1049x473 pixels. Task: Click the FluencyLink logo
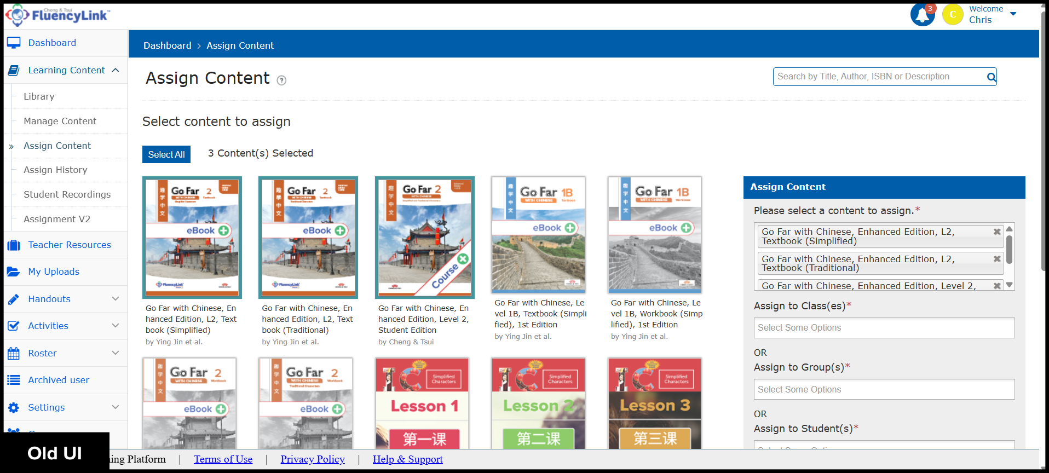coord(58,15)
